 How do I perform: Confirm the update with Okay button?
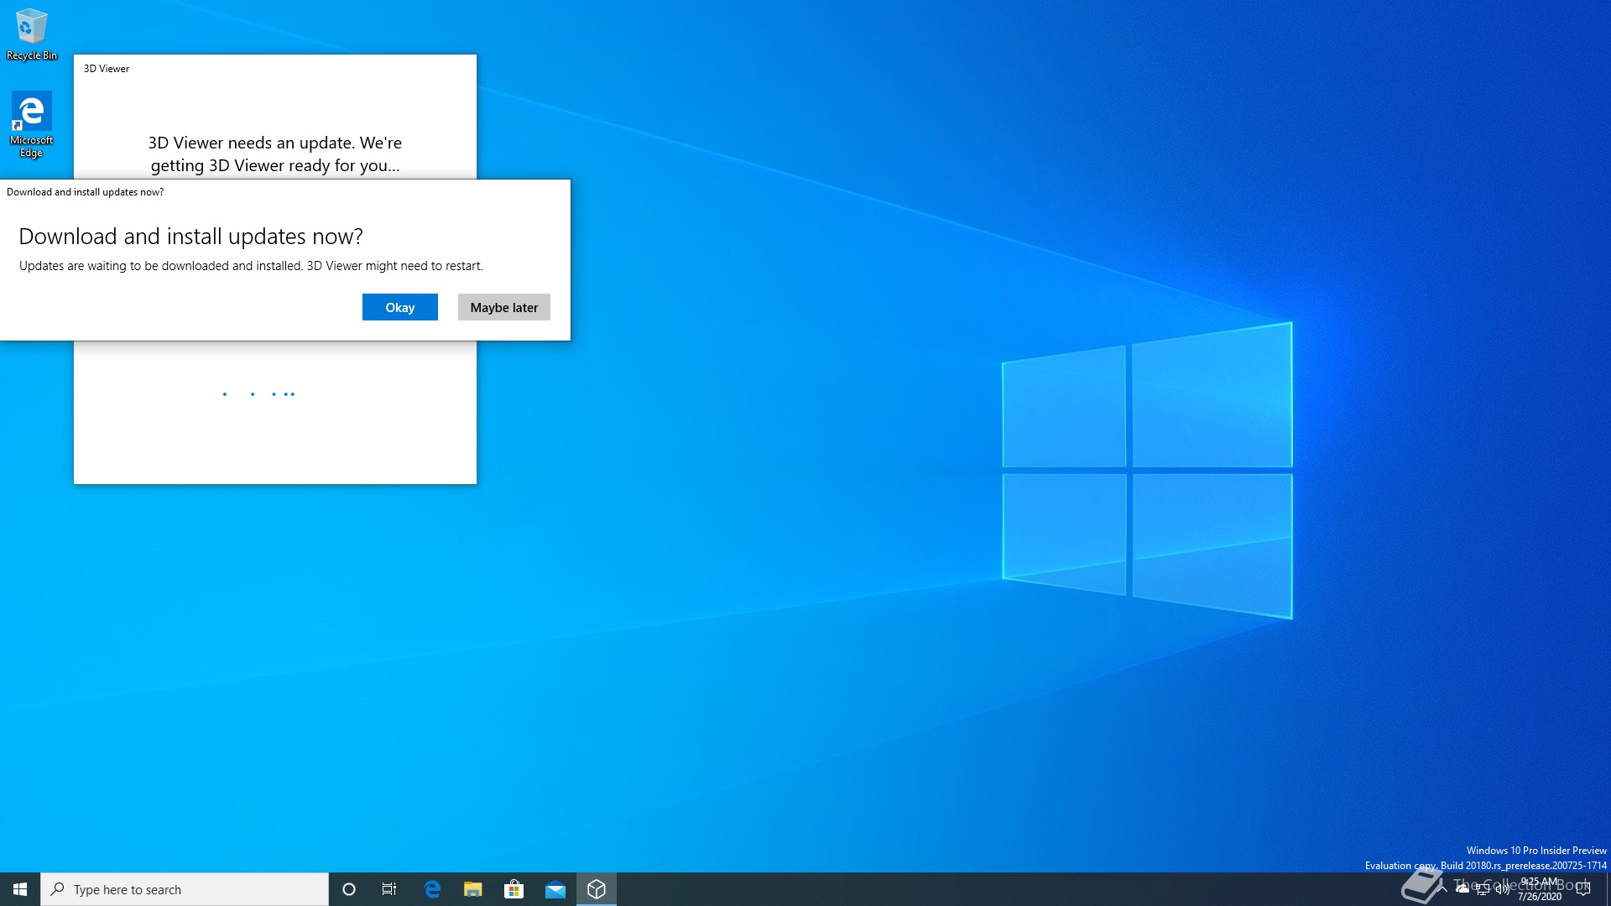click(400, 307)
